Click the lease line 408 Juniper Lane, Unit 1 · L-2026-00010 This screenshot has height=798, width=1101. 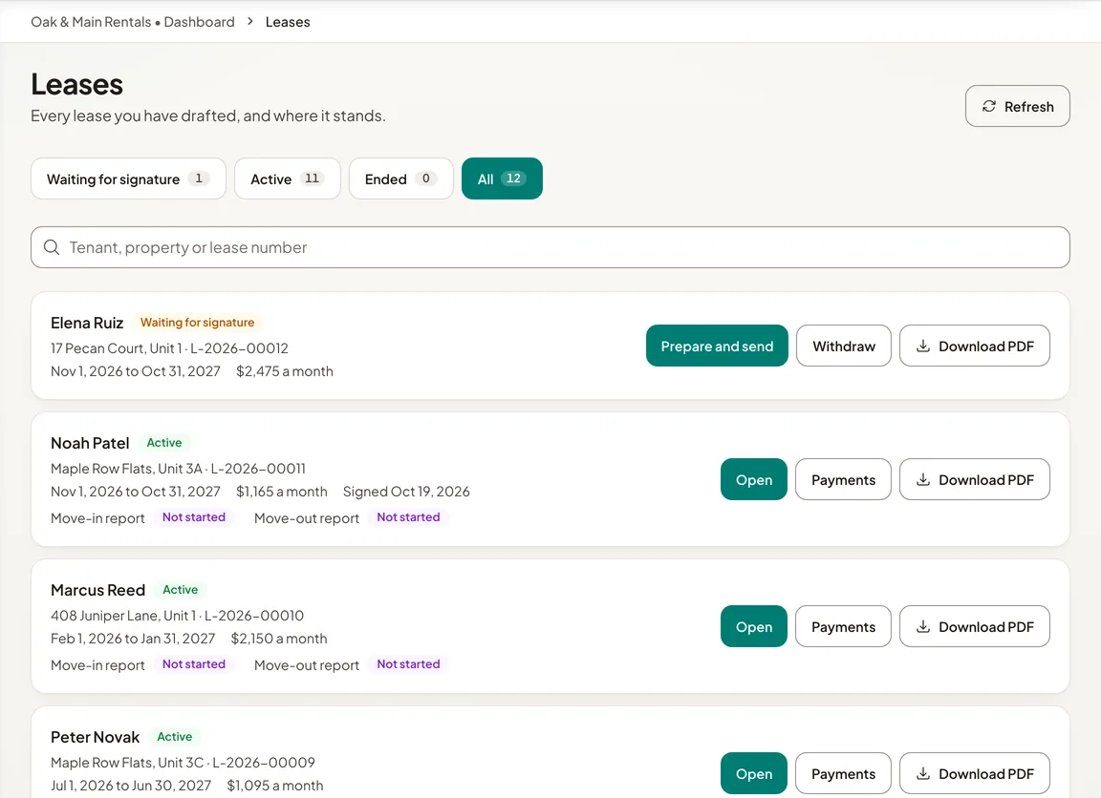177,616
